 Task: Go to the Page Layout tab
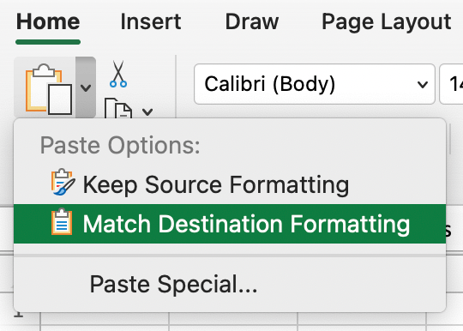pos(386,22)
